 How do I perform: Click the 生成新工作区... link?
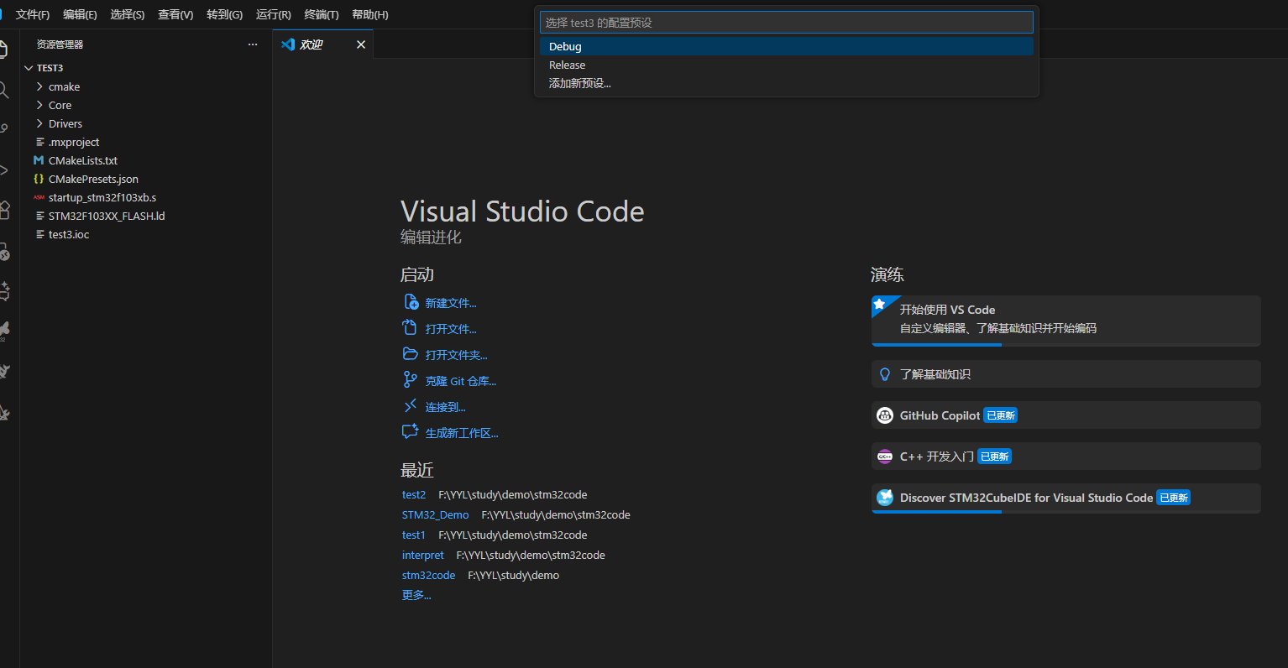tap(462, 433)
